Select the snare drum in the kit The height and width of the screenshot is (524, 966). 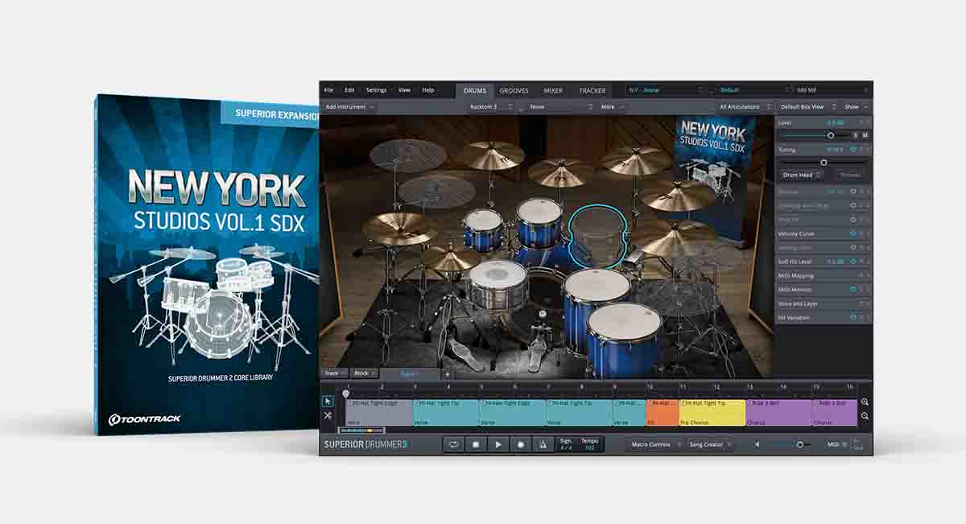coord(498,283)
